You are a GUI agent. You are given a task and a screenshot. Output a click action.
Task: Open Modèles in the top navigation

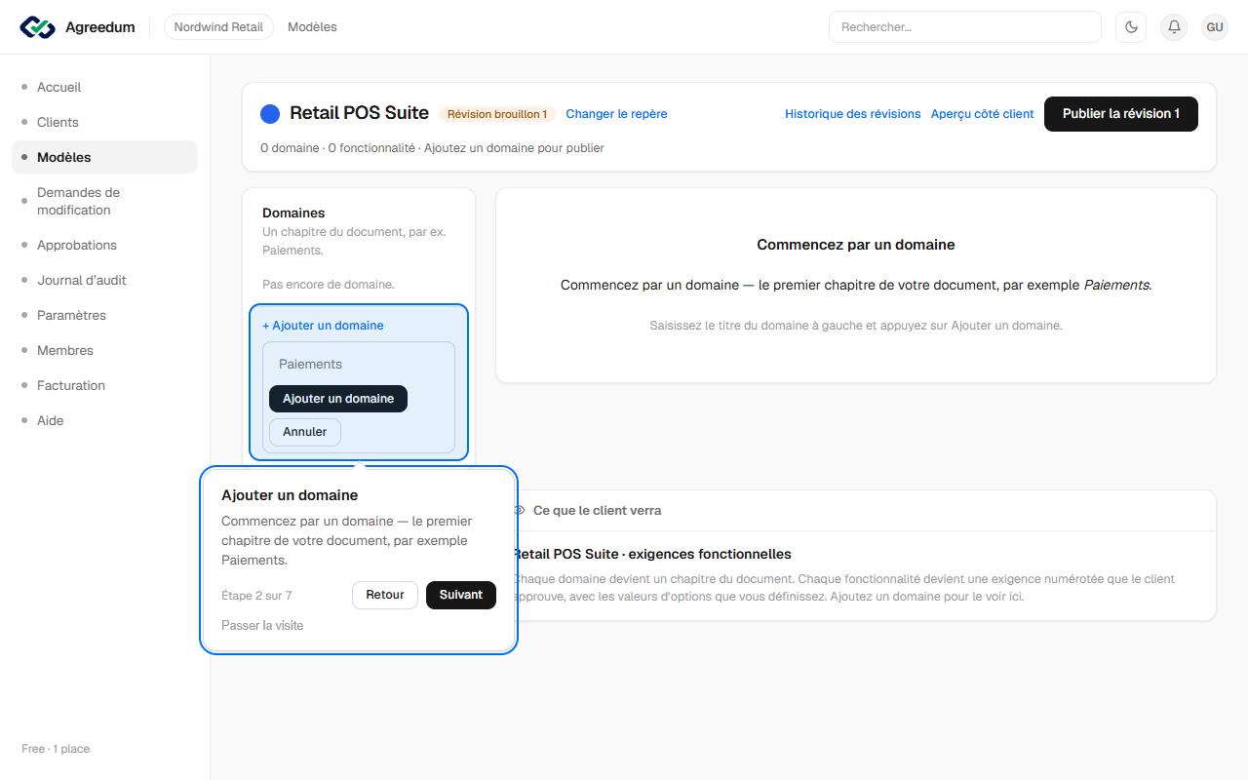point(312,27)
